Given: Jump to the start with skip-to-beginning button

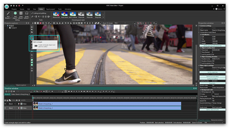Looking at the screenshot, I should (x=69, y=92).
